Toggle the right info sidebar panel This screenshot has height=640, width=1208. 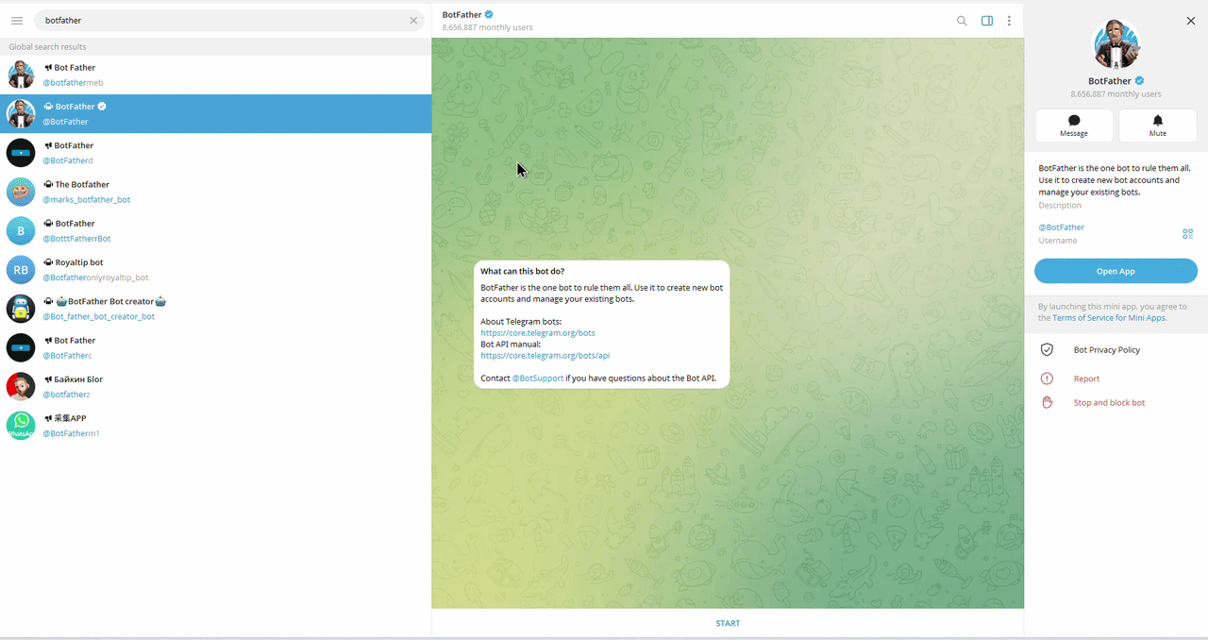pyautogui.click(x=987, y=21)
